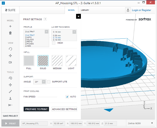Click the AP_Houssing.STL file name field

pyautogui.click(x=34, y=123)
